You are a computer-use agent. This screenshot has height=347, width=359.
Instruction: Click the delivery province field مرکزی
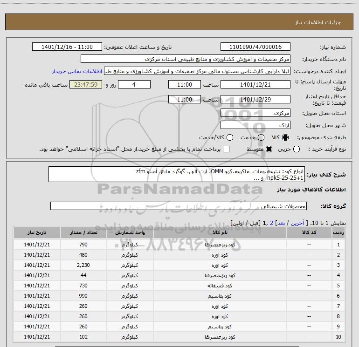pyautogui.click(x=255, y=113)
